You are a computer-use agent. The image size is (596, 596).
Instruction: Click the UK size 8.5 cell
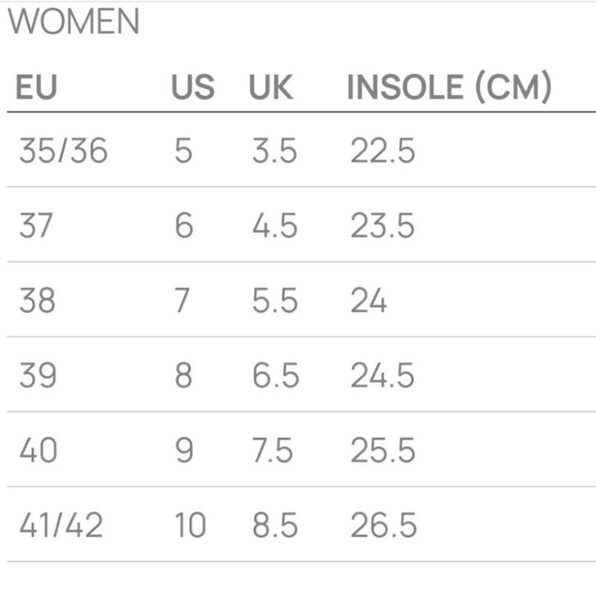[x=275, y=525]
